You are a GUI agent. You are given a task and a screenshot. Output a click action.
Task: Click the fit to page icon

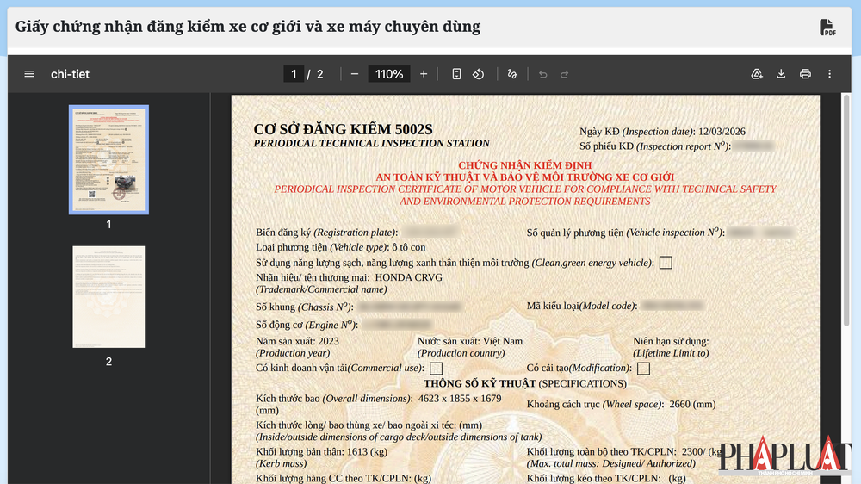tap(456, 74)
